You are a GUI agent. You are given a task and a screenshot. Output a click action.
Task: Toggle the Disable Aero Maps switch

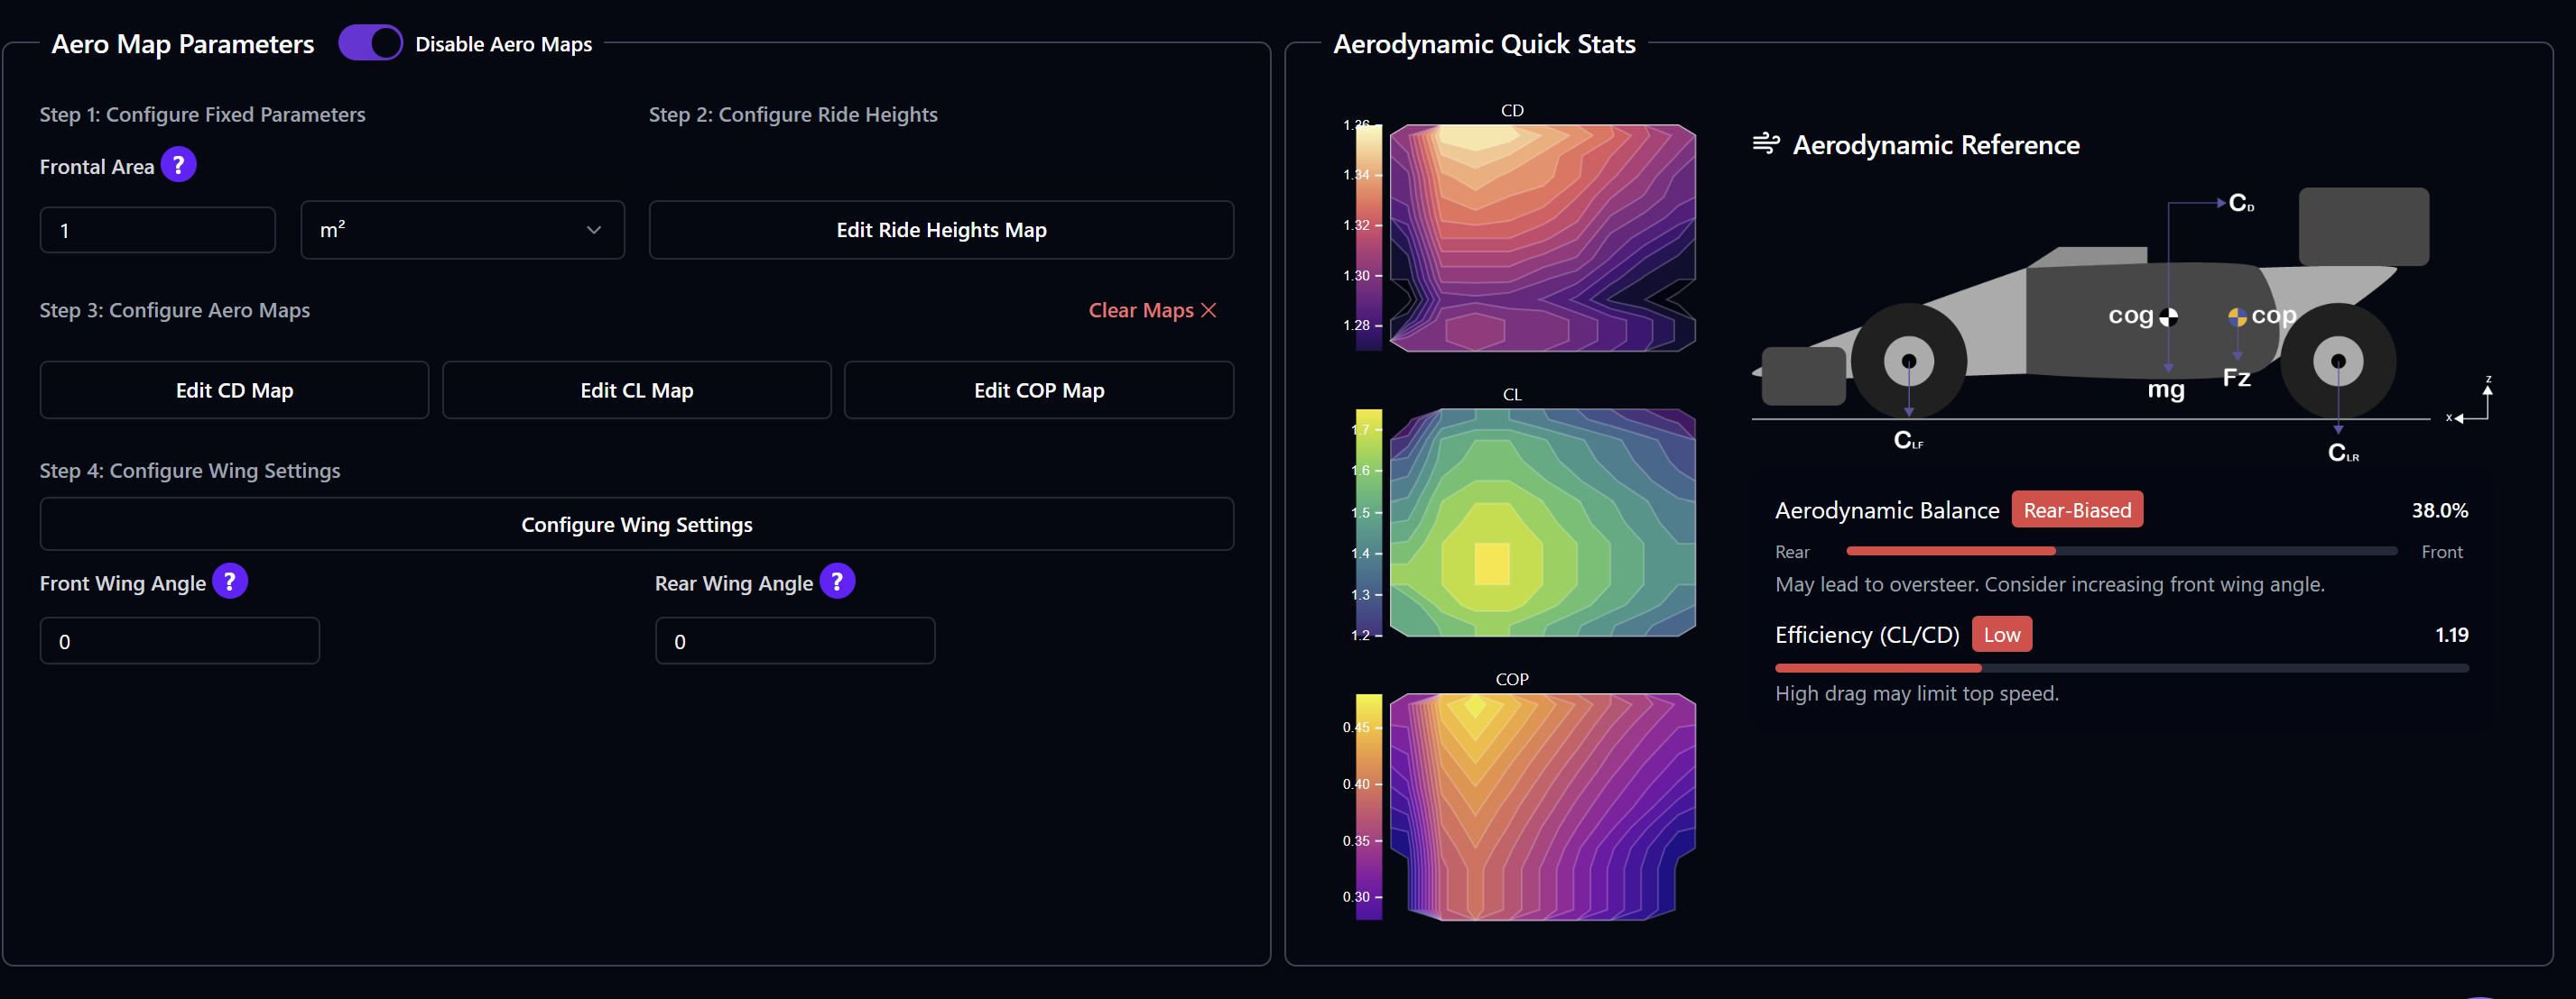click(370, 43)
